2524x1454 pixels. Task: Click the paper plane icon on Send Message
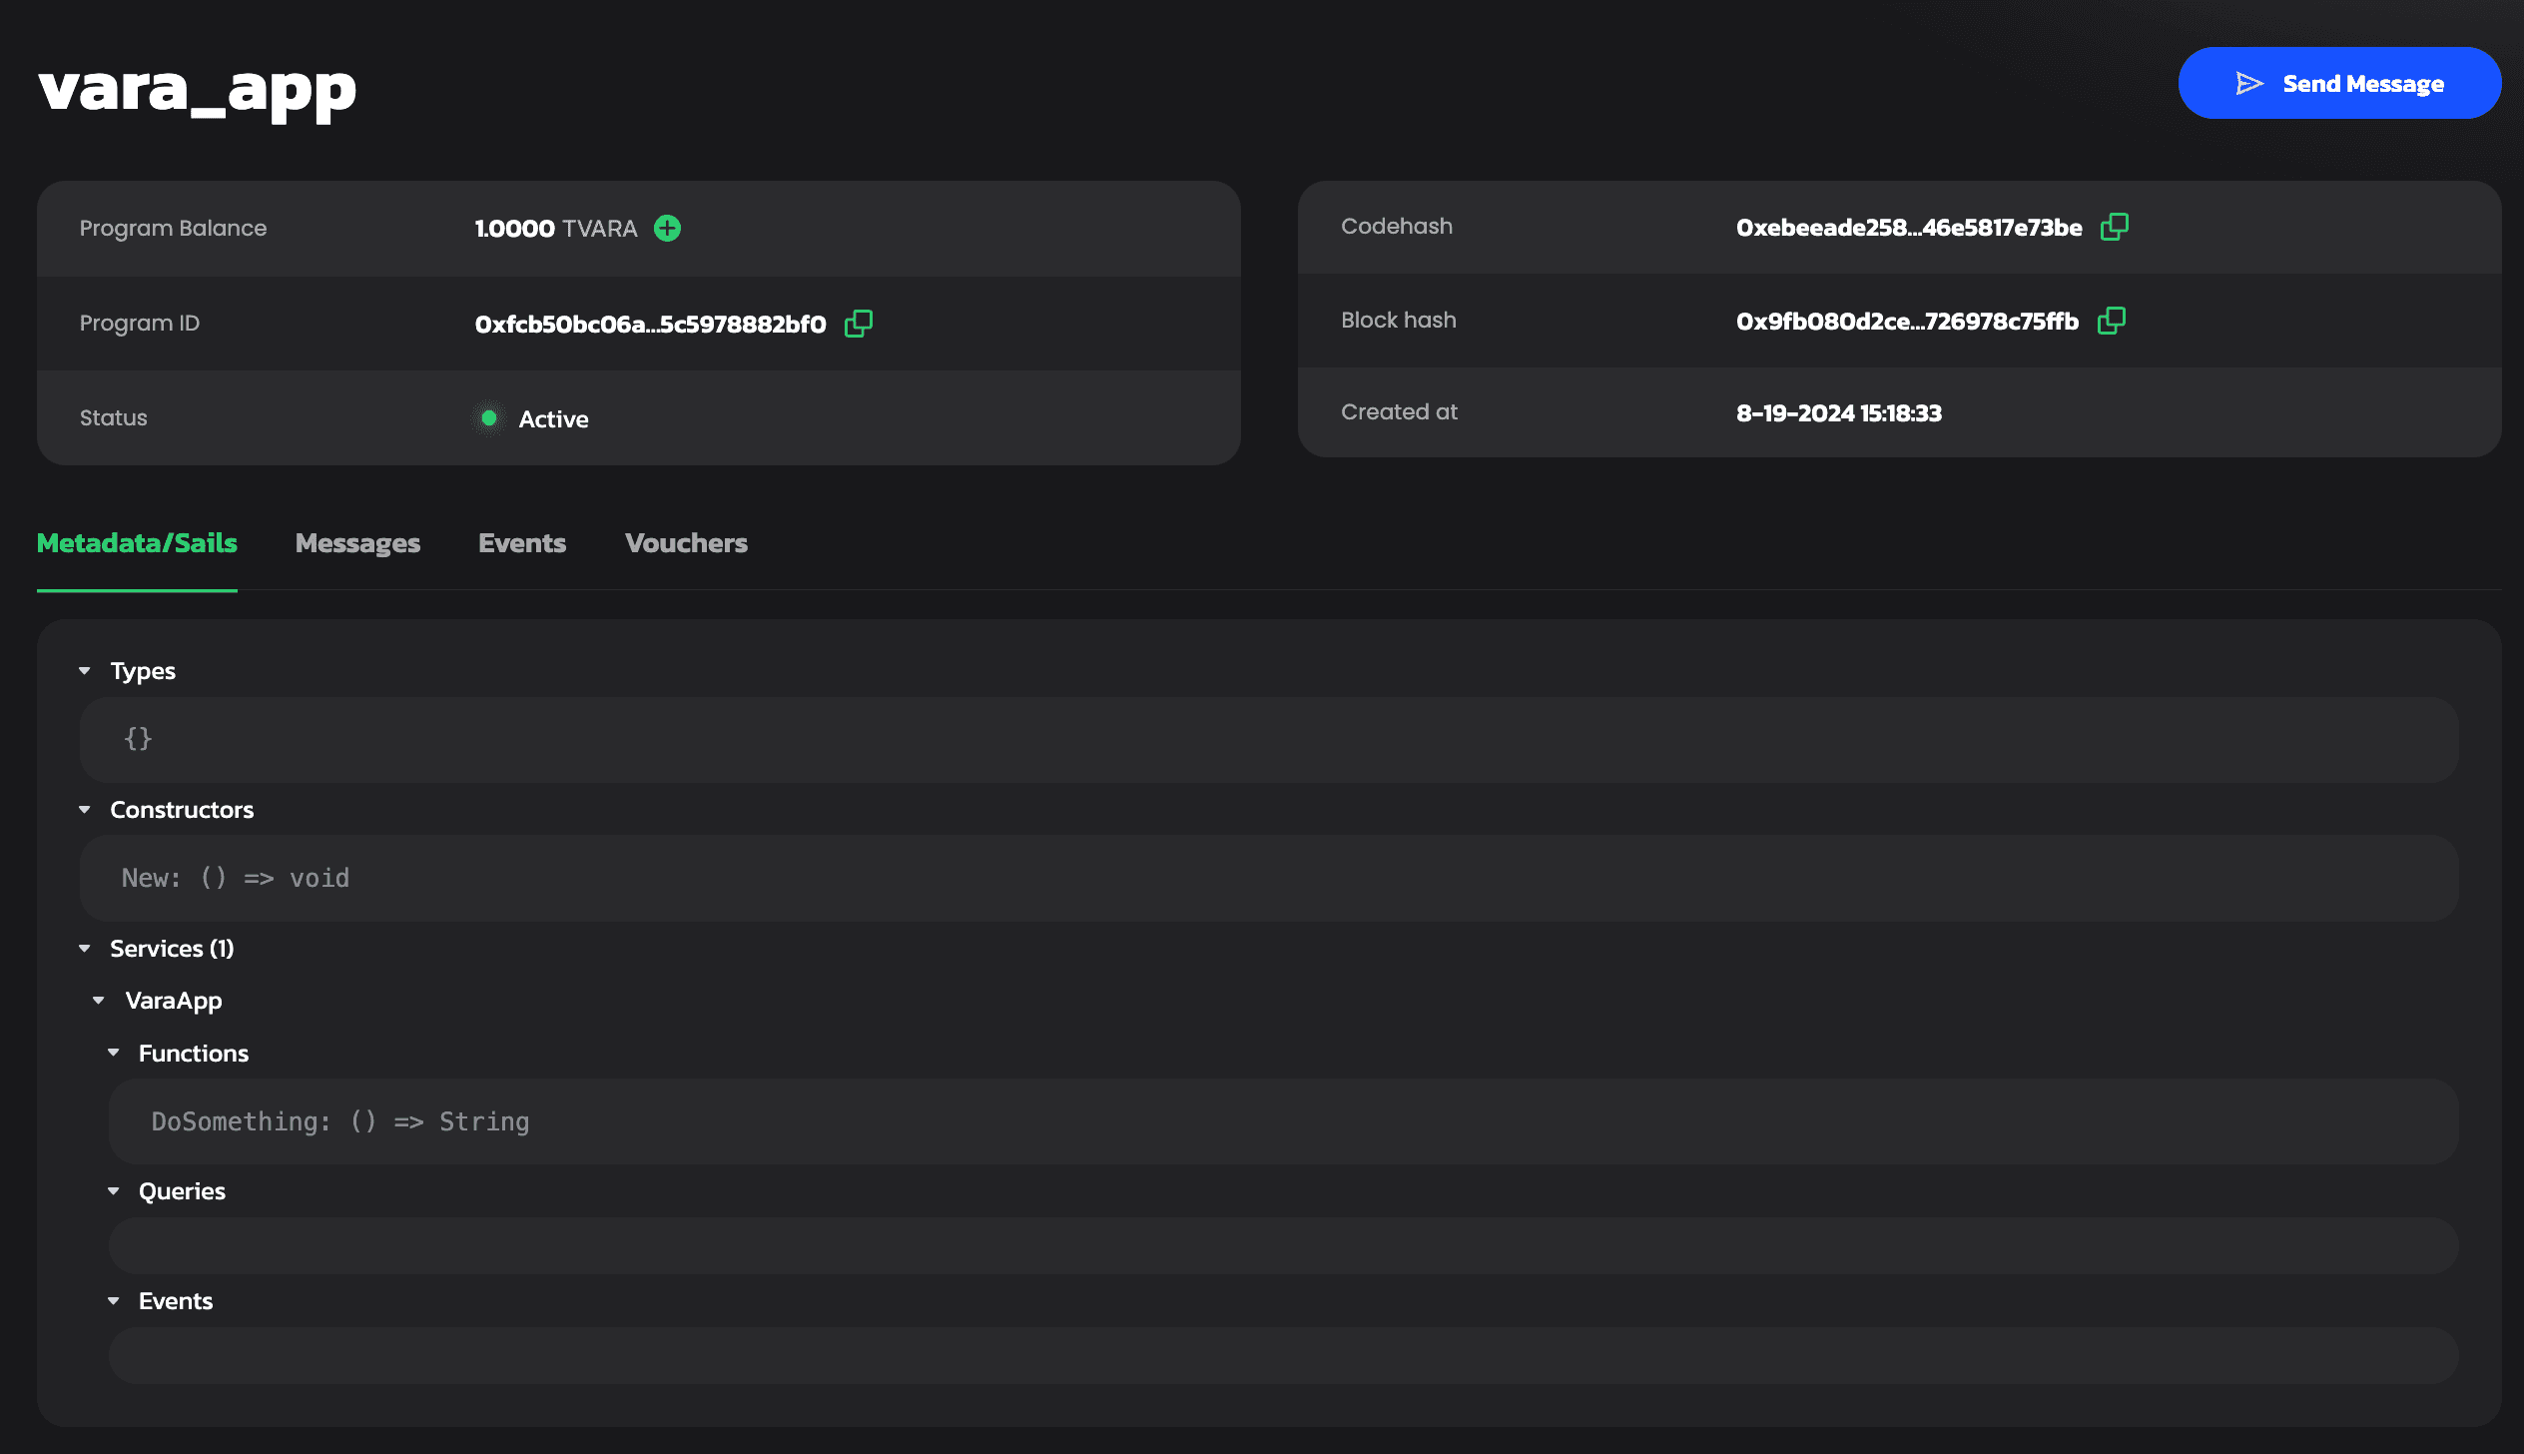click(2247, 83)
